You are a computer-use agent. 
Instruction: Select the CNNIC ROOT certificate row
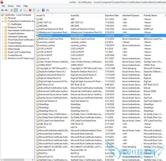pyautogui.click(x=46, y=65)
